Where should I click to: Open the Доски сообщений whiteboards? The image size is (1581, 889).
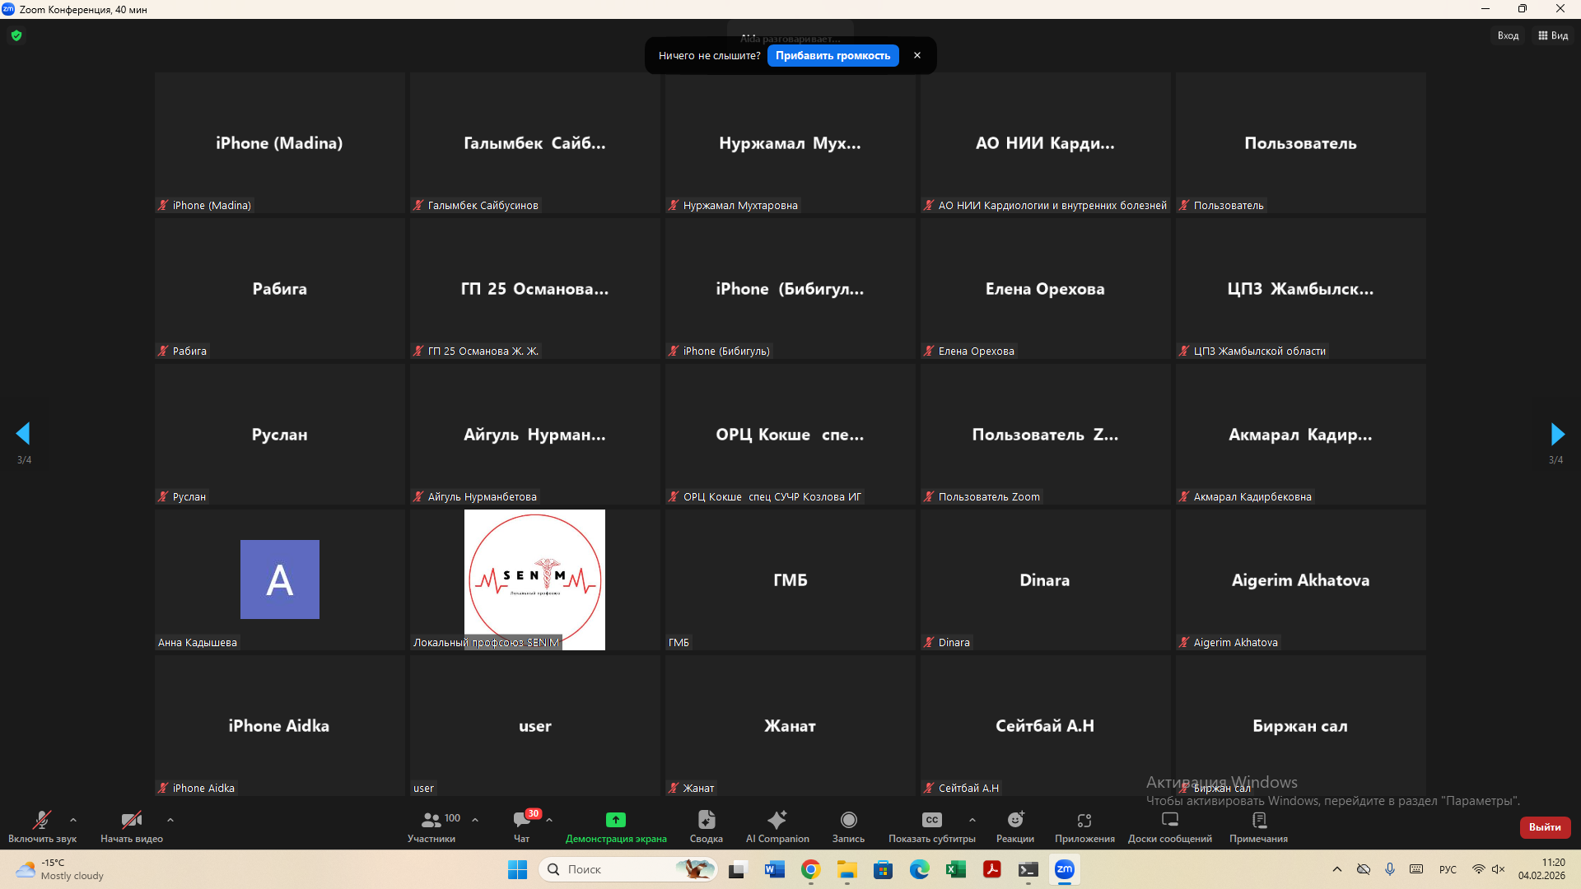pos(1169,820)
